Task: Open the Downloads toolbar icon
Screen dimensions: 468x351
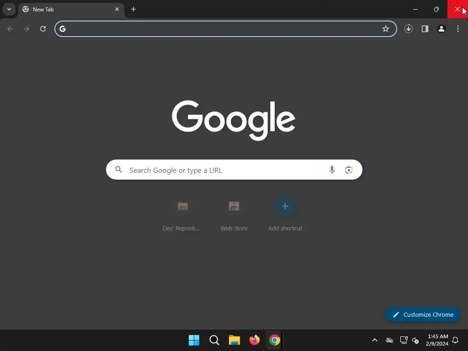Action: pos(409,29)
